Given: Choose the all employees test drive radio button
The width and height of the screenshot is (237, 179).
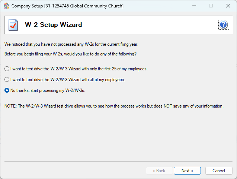Looking at the screenshot, I should (x=7, y=80).
